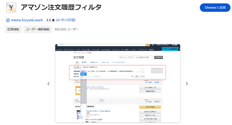Select the ユーザー補助機能 category chip
Image resolution: width=232 pixels, height=125 pixels.
click(x=38, y=29)
